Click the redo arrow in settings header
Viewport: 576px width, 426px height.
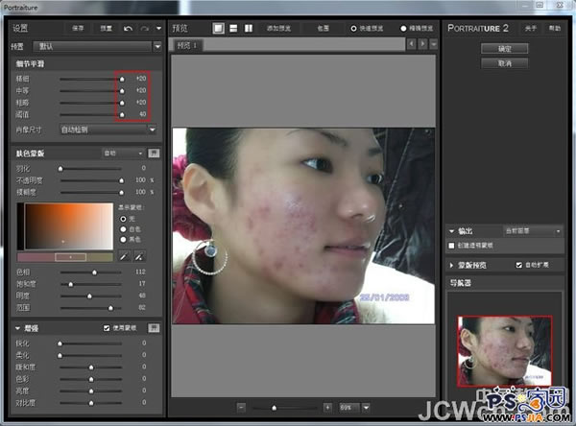144,29
